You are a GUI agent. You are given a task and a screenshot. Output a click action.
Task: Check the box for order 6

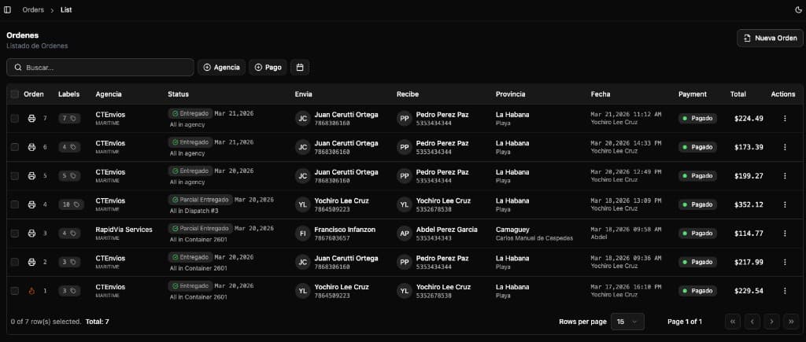click(15, 147)
